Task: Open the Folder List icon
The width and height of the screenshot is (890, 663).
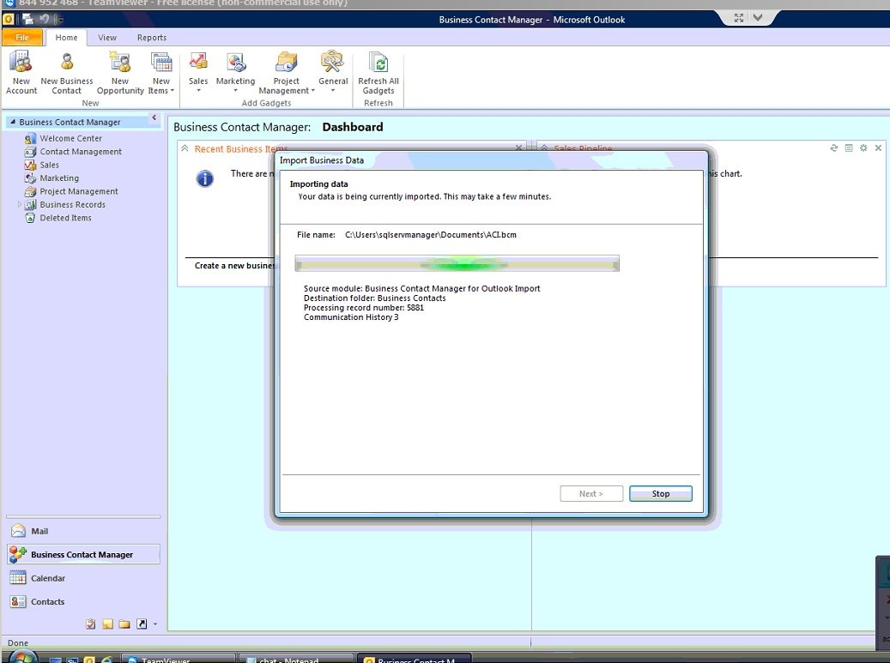Action: click(124, 624)
